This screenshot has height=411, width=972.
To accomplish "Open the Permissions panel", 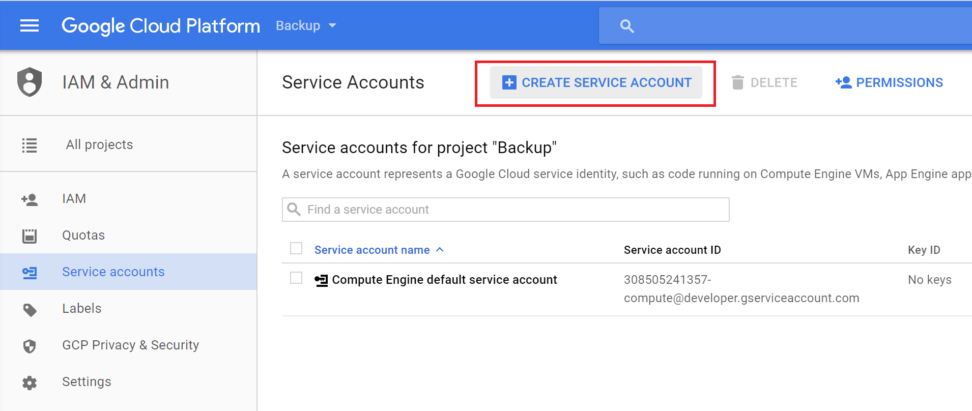I will tap(889, 82).
